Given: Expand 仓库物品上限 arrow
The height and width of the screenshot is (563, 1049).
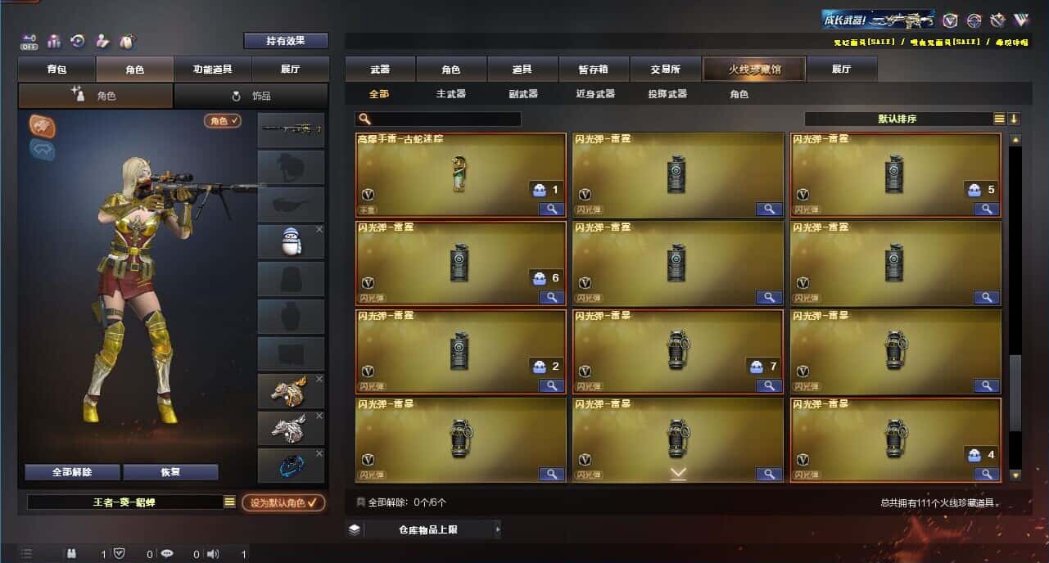Looking at the screenshot, I should (x=497, y=529).
